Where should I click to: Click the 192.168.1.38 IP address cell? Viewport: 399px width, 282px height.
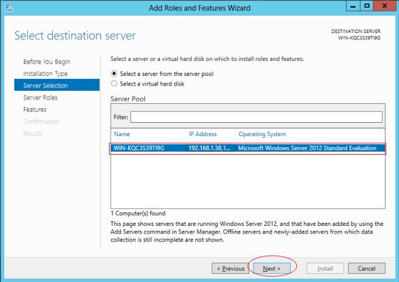(x=209, y=148)
